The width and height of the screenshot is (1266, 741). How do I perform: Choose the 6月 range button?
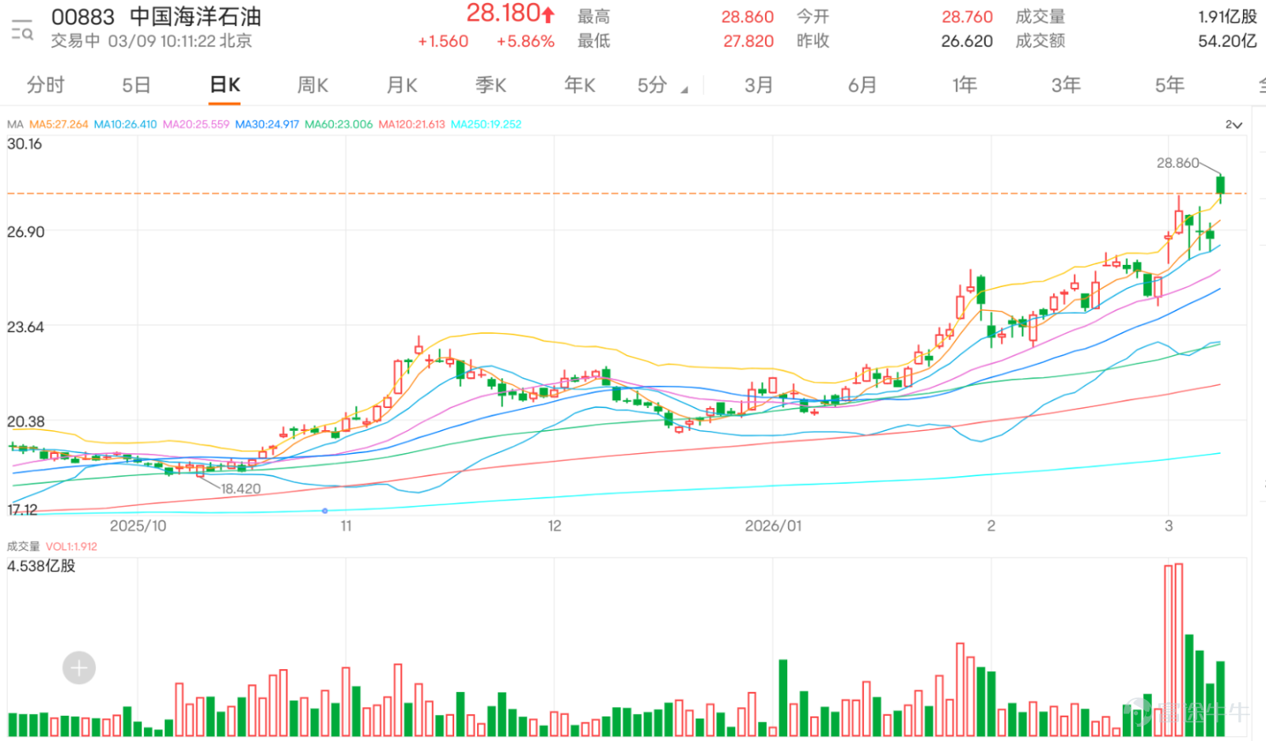[x=862, y=85]
